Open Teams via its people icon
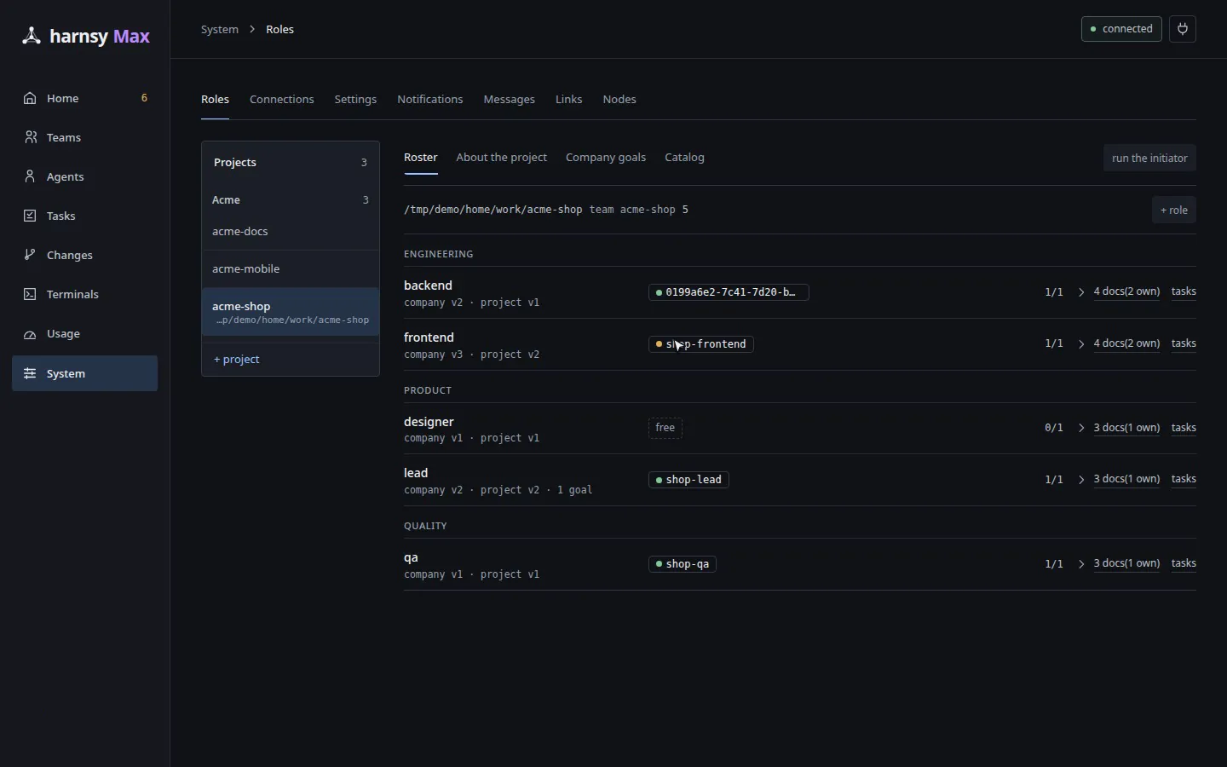The height and width of the screenshot is (767, 1227). (x=30, y=137)
